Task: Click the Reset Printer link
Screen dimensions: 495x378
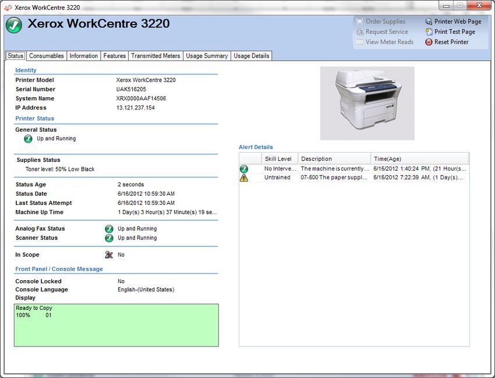Action: point(451,42)
